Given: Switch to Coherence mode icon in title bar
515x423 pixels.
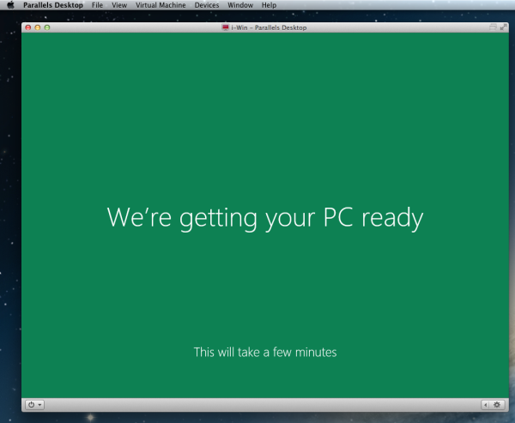Looking at the screenshot, I should point(493,27).
